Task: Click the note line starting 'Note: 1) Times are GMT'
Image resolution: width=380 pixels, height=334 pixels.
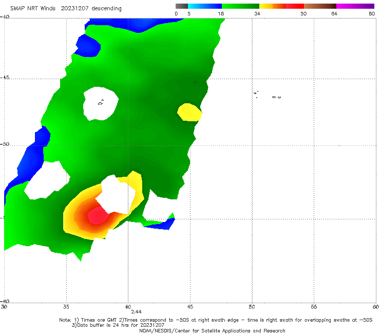Action: coord(216,320)
